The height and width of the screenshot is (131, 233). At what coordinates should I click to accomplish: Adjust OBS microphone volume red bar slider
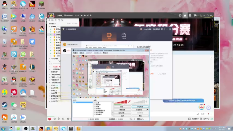click(x=121, y=102)
